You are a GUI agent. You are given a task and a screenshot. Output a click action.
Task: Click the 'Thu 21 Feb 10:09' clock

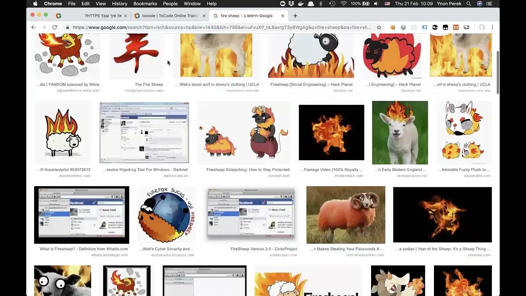click(x=414, y=4)
